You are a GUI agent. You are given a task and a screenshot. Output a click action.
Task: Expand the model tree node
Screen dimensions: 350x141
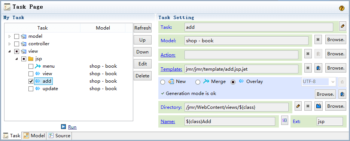pyautogui.click(x=9, y=36)
